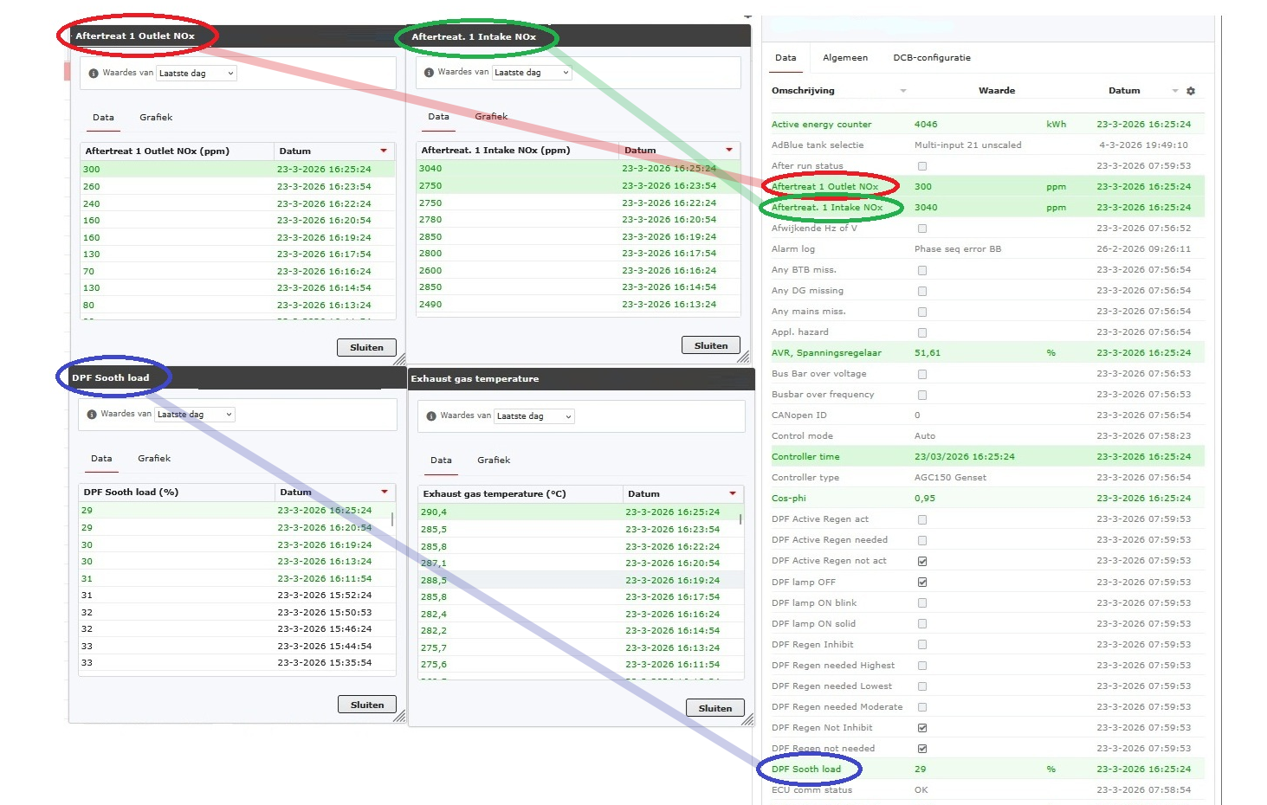Enable the After run status checkbox
Screen dimensions: 1267x805
click(x=922, y=166)
